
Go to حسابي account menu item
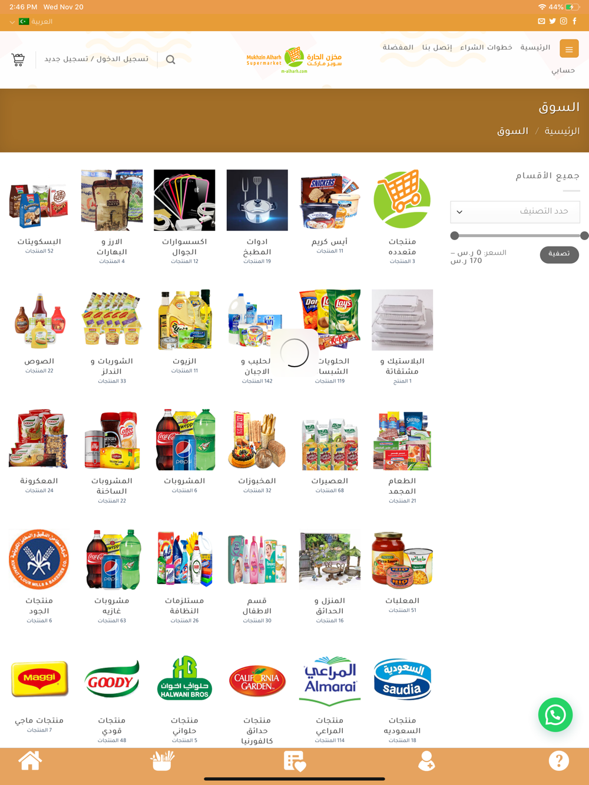563,71
